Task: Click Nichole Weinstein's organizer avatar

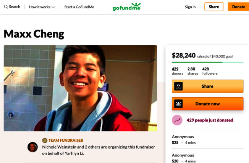Action: pyautogui.click(x=32, y=147)
